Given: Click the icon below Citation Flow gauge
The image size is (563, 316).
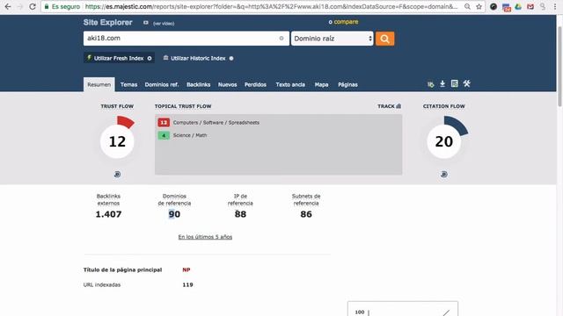Looking at the screenshot, I should (443, 174).
